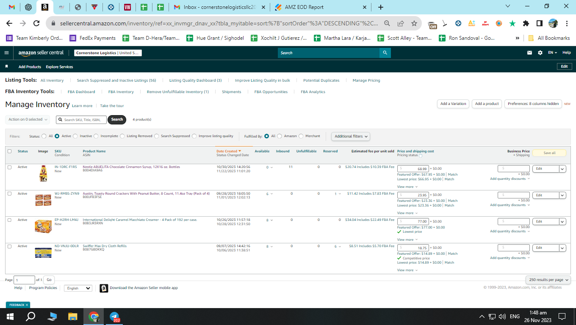The width and height of the screenshot is (576, 325).
Task: Switch to the AMZ EOD Report browser tab
Action: (320, 7)
